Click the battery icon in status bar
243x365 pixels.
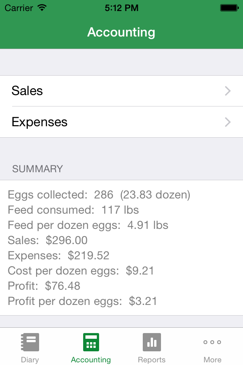(x=229, y=8)
